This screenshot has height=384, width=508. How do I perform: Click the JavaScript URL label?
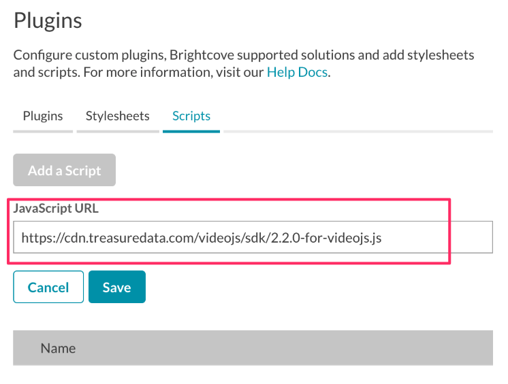tap(55, 209)
